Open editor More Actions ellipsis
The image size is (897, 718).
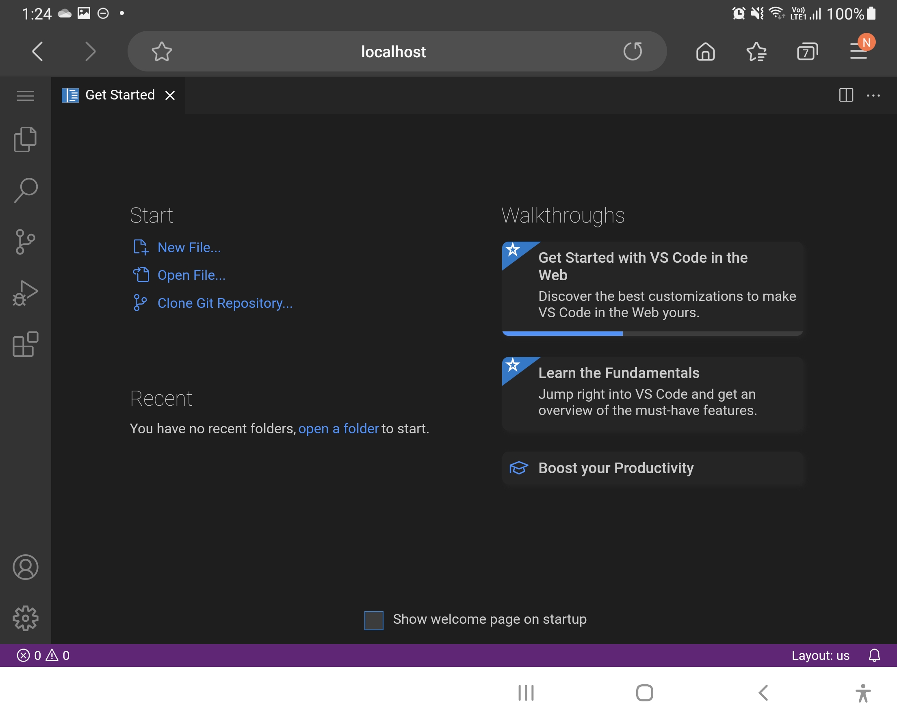[x=873, y=95]
